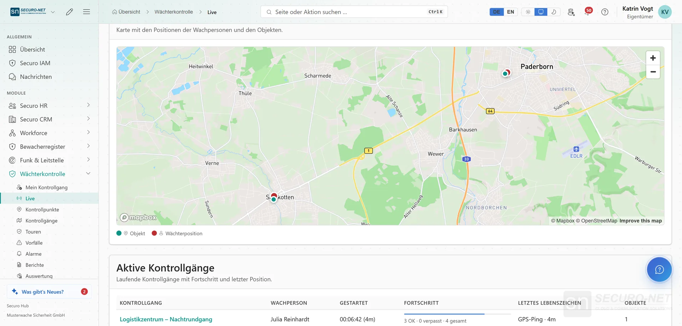Select dark theme moon option
This screenshot has width=682, height=326.
[x=554, y=12]
